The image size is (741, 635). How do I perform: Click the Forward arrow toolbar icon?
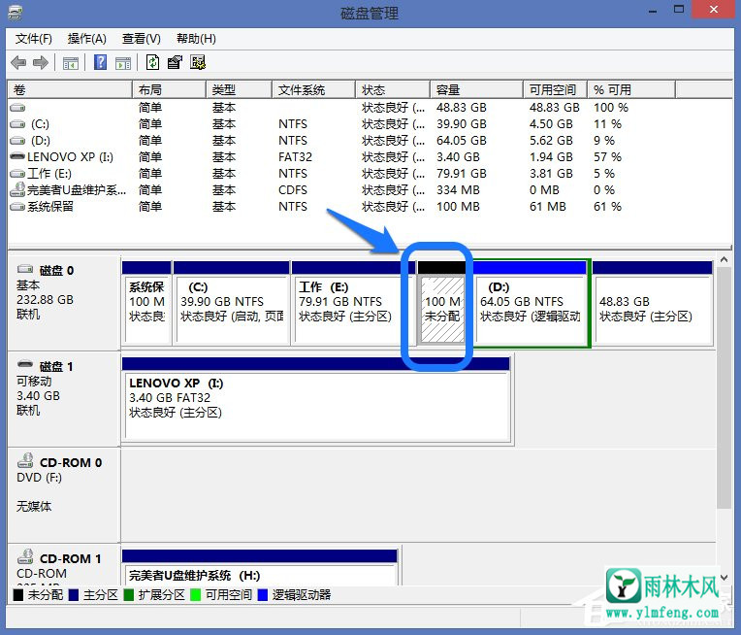(41, 62)
